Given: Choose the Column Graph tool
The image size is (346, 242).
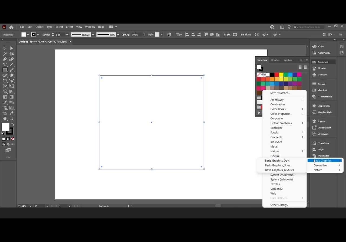Looking at the screenshot, I should click(12, 108).
